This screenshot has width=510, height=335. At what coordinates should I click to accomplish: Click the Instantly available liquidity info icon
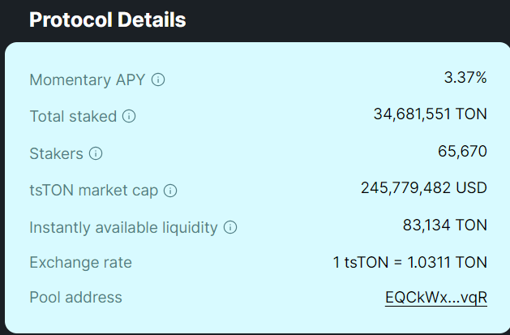click(230, 227)
